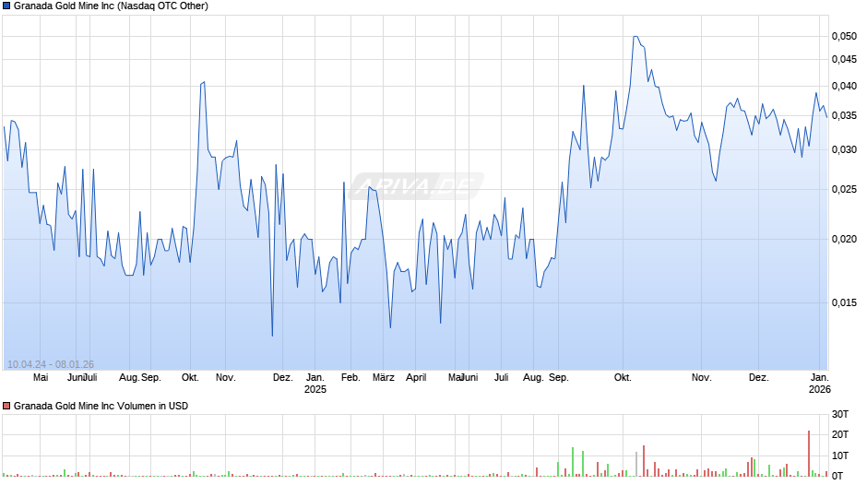Click the 'Jan.' label above 2026
Viewport: 867px width, 485px height.
pos(819,378)
